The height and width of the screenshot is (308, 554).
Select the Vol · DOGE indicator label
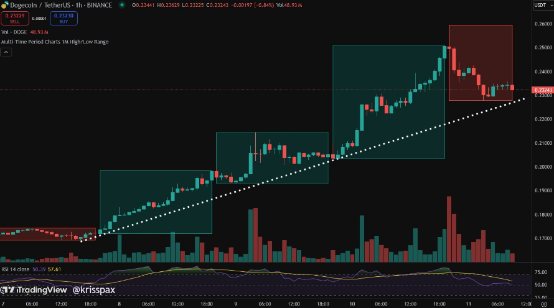pyautogui.click(x=15, y=32)
